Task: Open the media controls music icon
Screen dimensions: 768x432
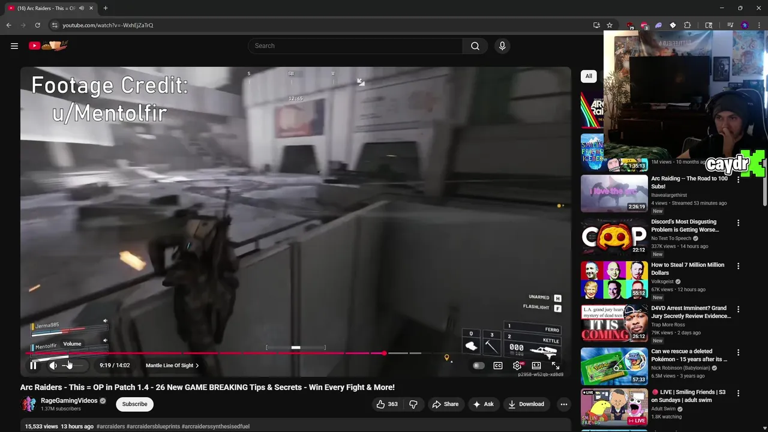Action: [x=730, y=25]
